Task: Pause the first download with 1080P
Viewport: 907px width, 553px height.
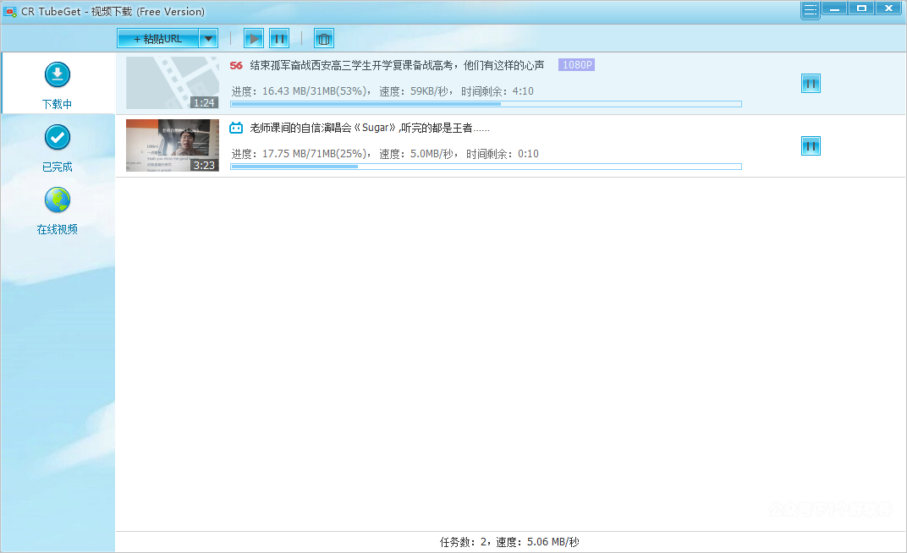Action: coord(811,83)
